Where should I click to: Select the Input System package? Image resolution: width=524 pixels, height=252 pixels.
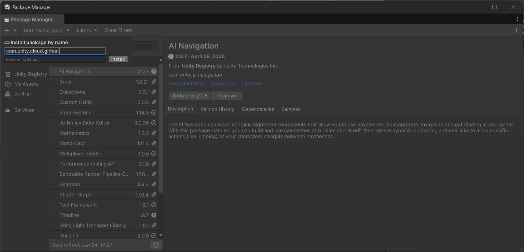[x=103, y=112]
